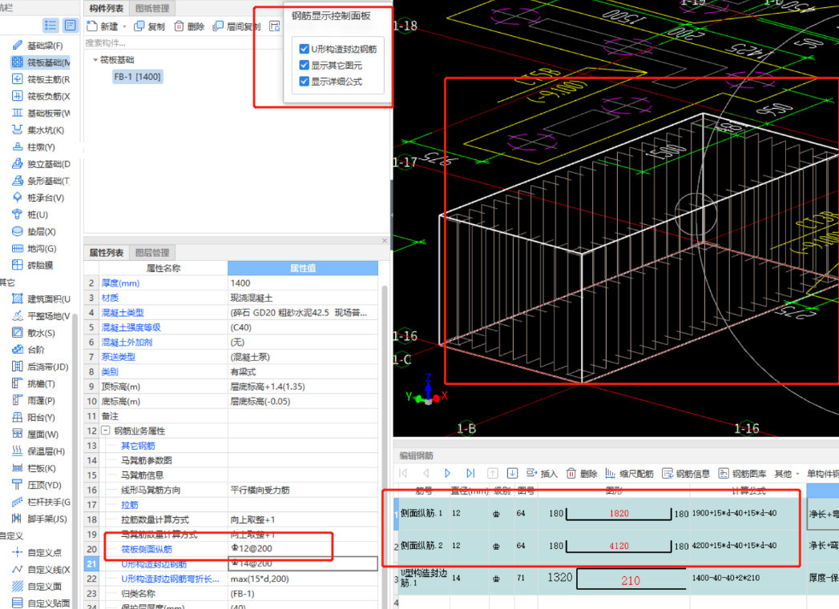Go to first rebar record
The width and height of the screenshot is (839, 609).
pos(403,473)
